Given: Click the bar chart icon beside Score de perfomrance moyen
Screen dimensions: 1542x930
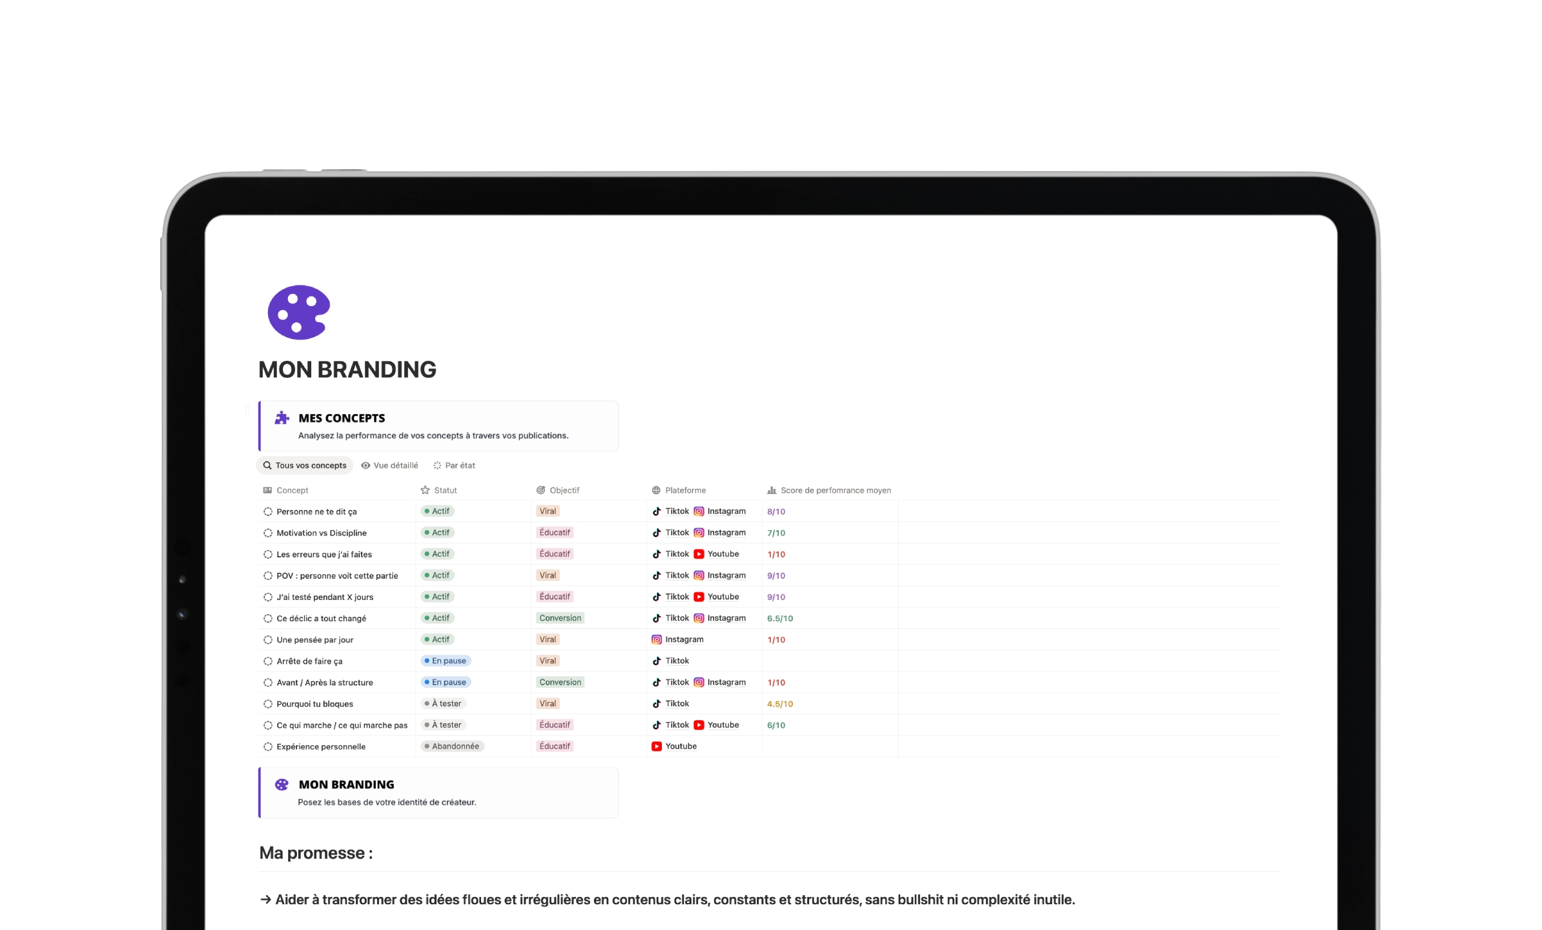Looking at the screenshot, I should click(770, 490).
